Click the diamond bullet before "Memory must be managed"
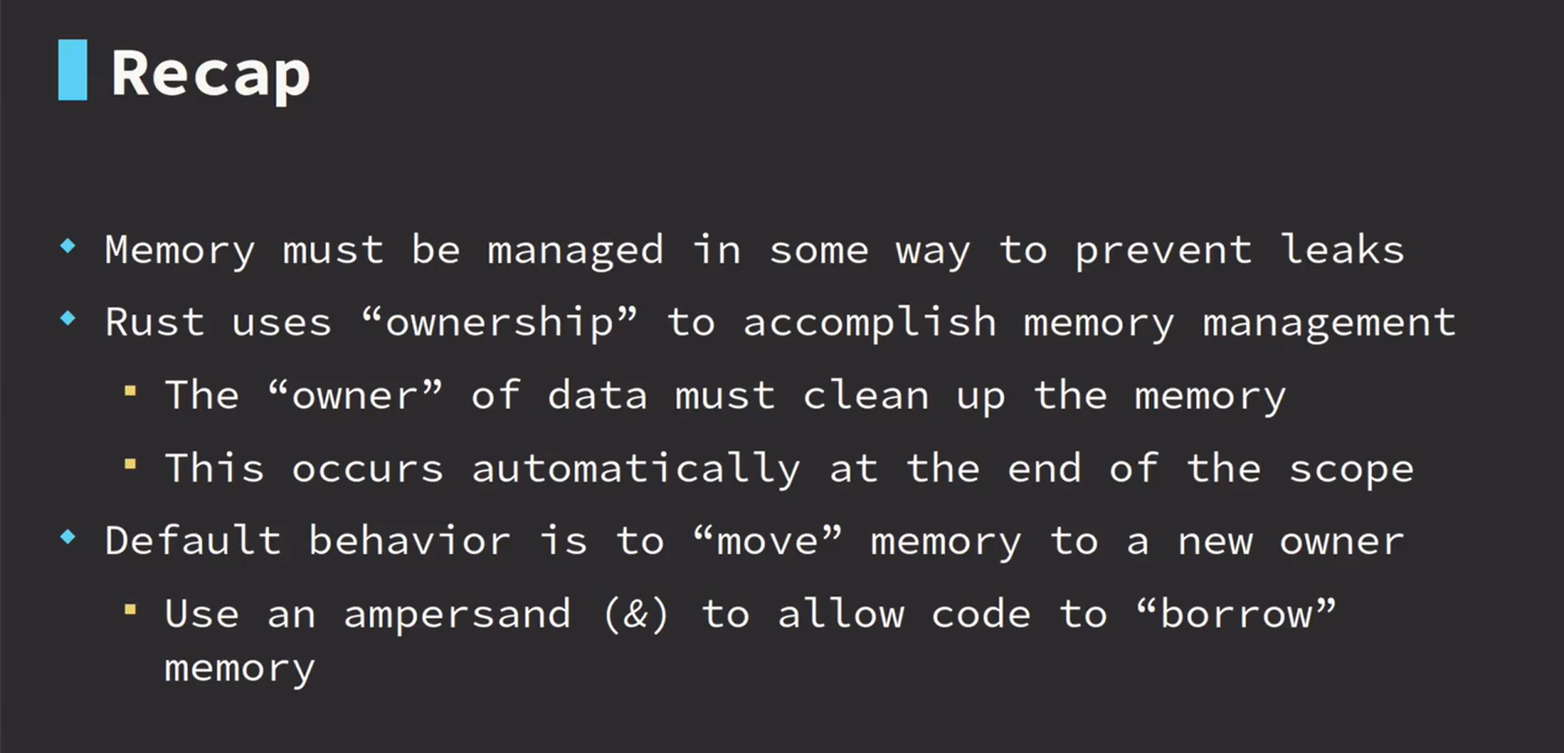 [x=68, y=245]
